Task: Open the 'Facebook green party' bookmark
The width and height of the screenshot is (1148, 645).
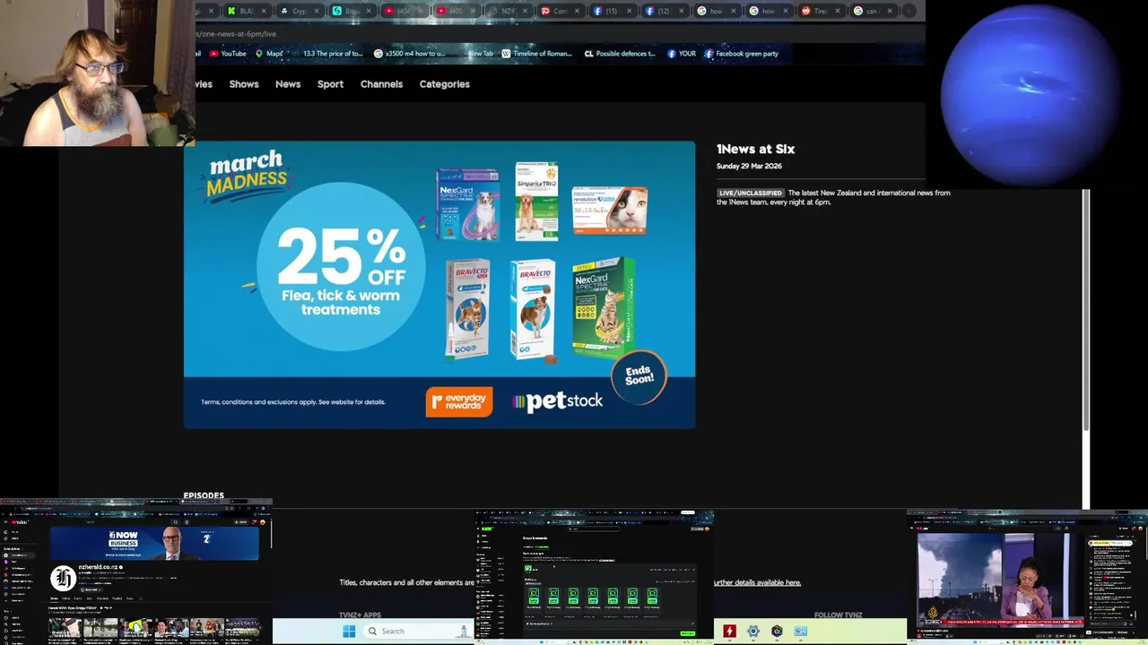Action: (x=741, y=54)
